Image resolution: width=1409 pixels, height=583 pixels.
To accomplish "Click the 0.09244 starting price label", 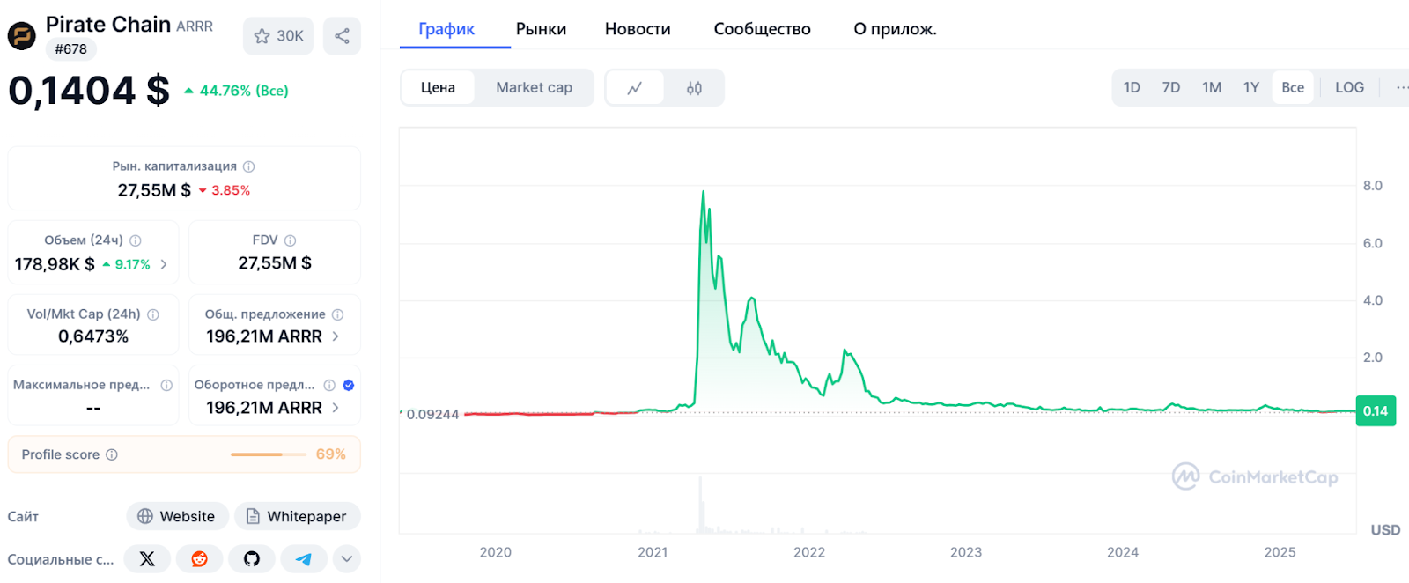I will (x=432, y=414).
